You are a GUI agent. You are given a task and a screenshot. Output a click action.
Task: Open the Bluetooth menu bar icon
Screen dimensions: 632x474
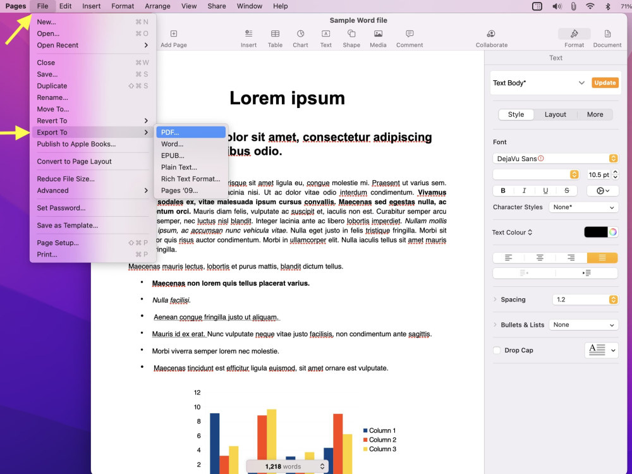pyautogui.click(x=608, y=6)
